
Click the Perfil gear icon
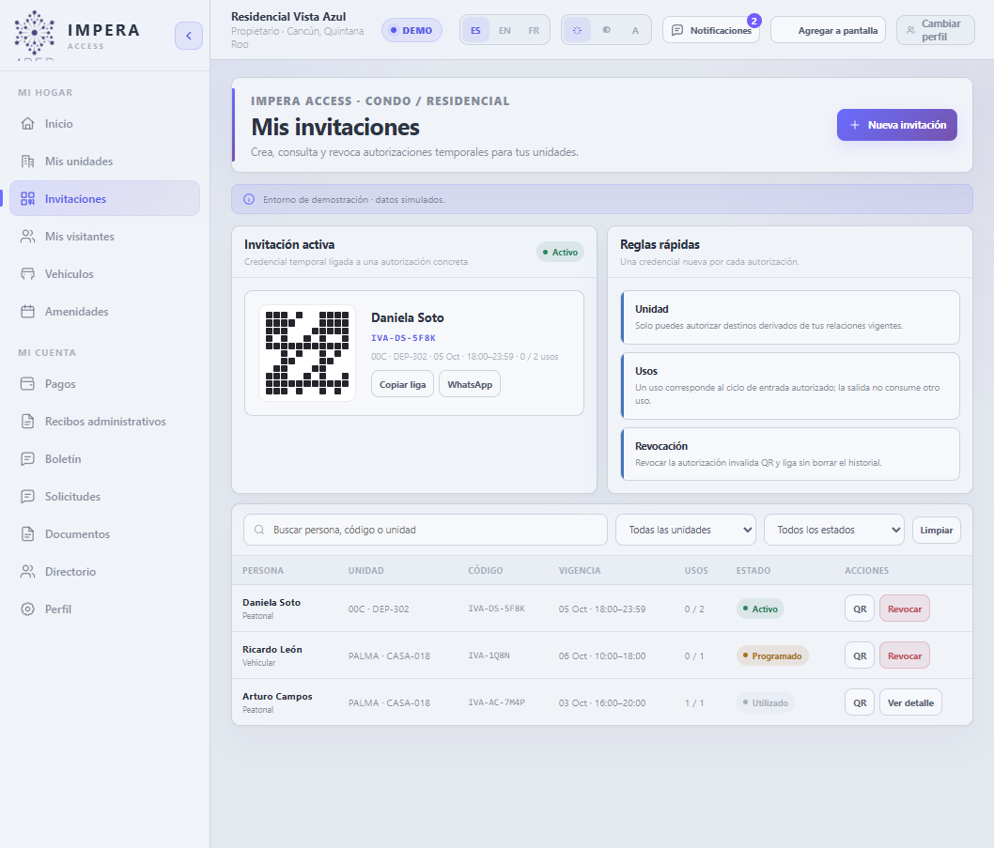(x=28, y=609)
